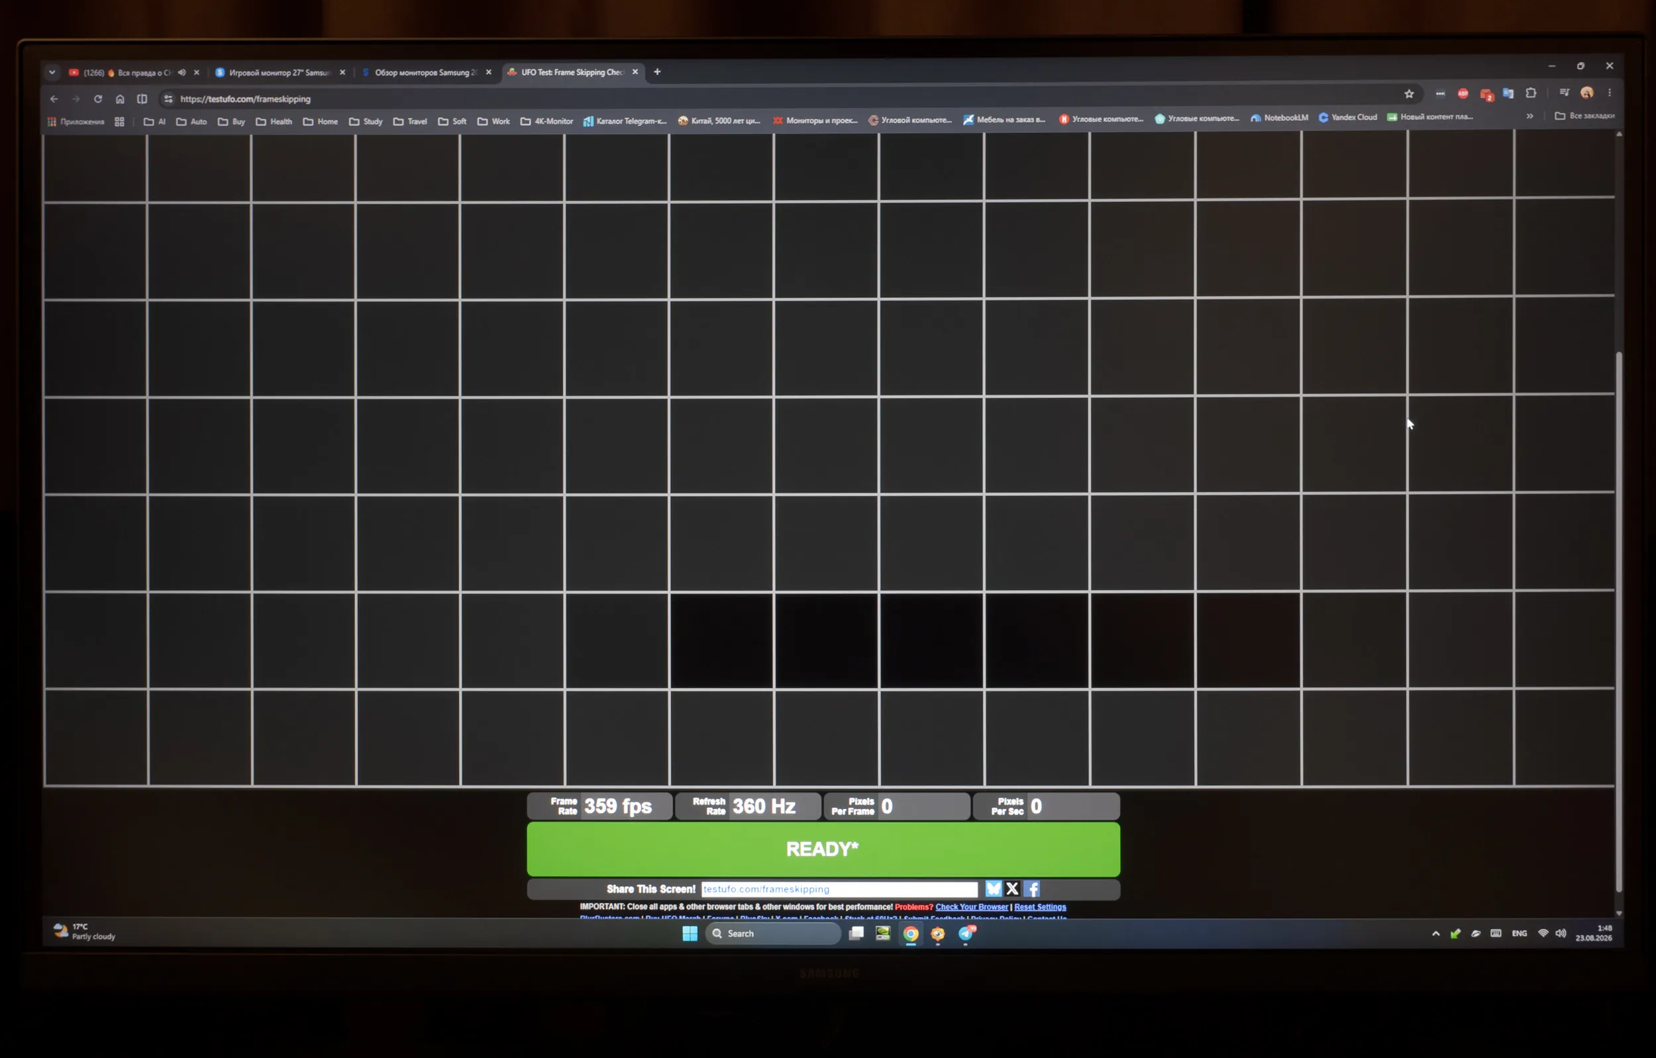
Task: Open the Chrome three-dot menu
Action: tap(1609, 92)
